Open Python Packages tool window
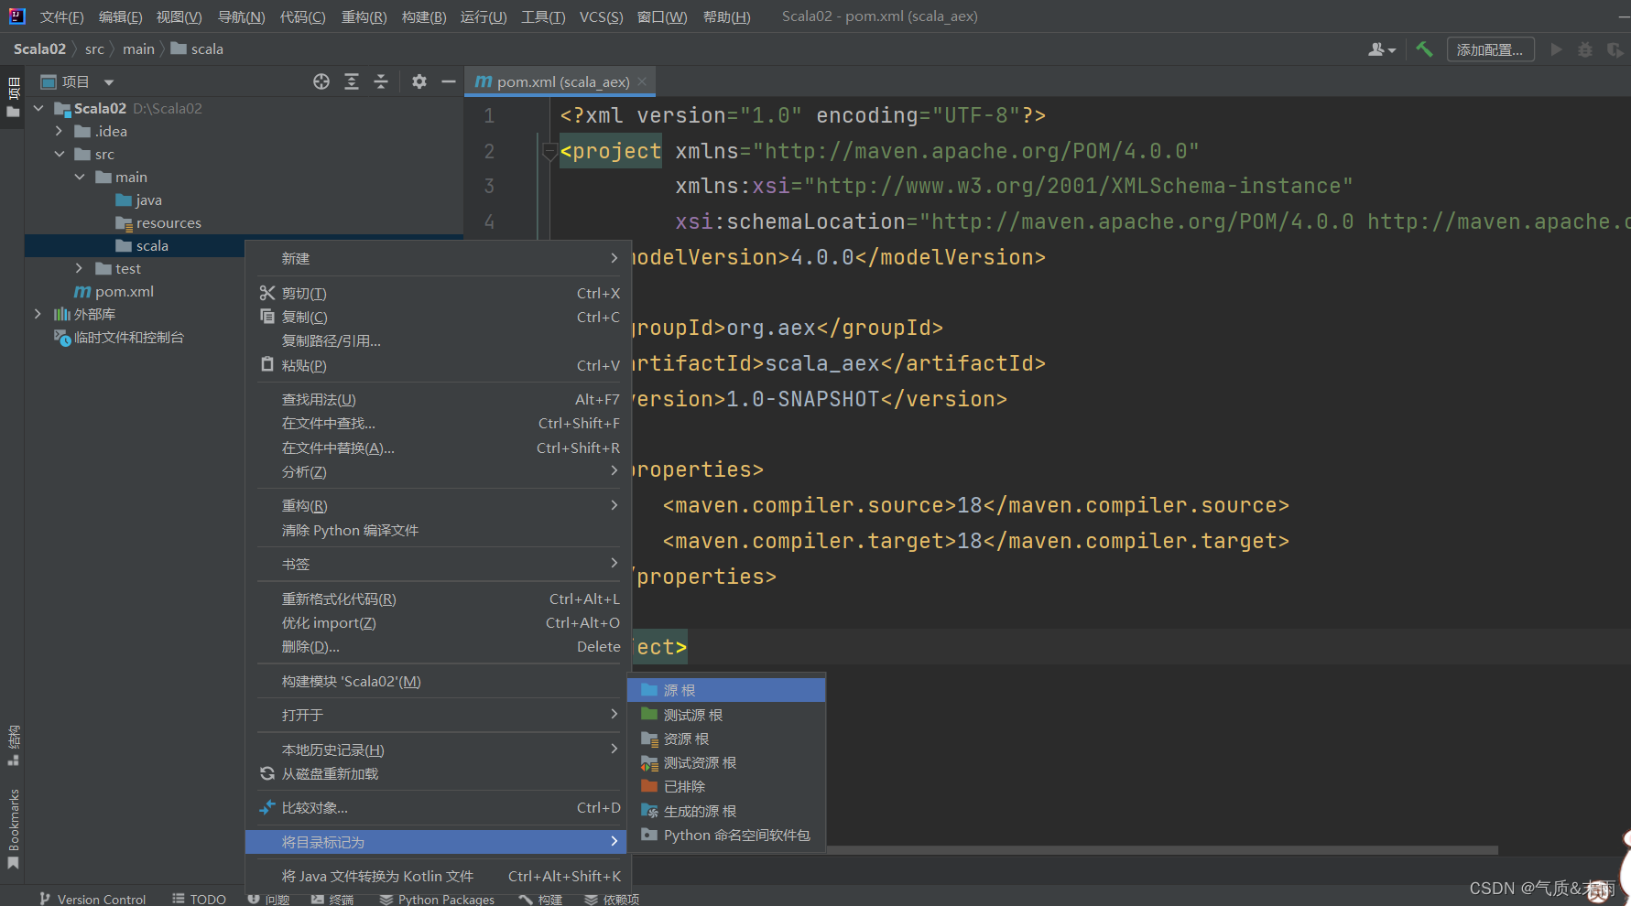Image resolution: width=1631 pixels, height=906 pixels. (437, 899)
